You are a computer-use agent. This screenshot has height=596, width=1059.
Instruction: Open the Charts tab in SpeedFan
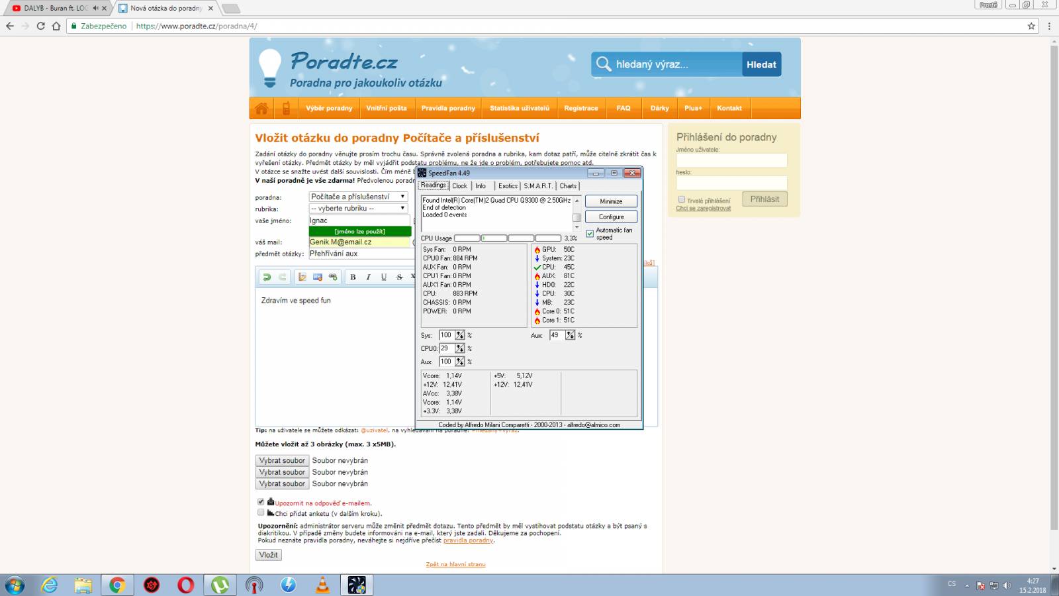pyautogui.click(x=568, y=186)
